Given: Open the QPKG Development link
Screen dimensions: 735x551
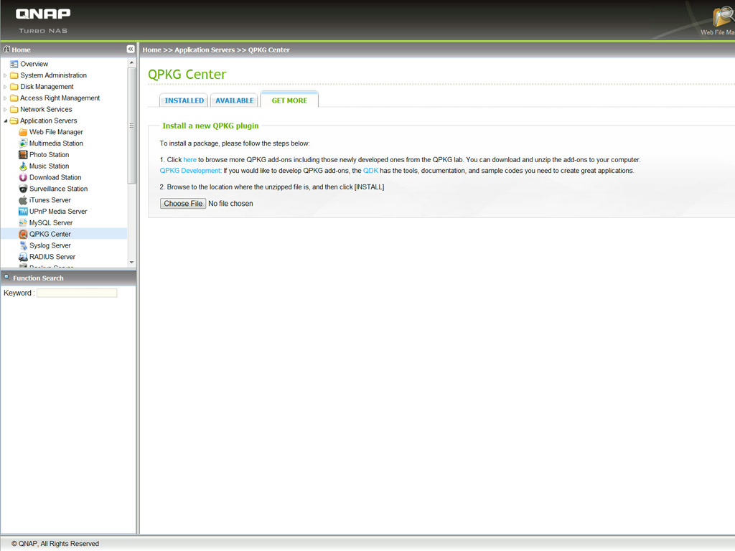Looking at the screenshot, I should [x=190, y=171].
